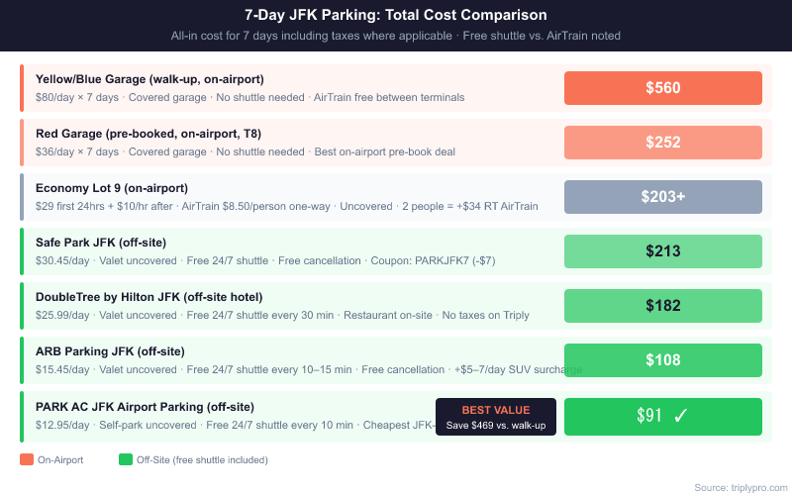Click the On-Airport legend color swatch
The image size is (792, 495).
click(26, 459)
